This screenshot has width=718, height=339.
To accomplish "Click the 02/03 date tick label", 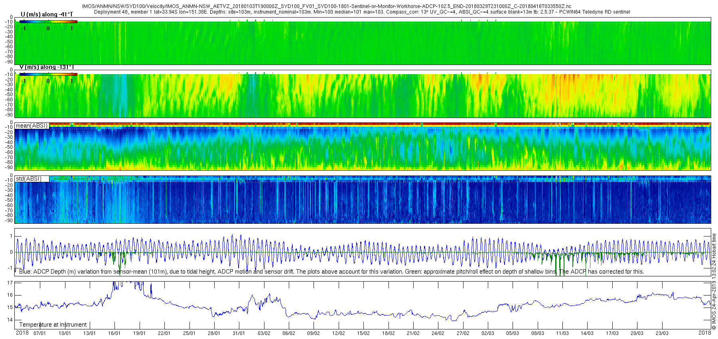I will point(487,333).
